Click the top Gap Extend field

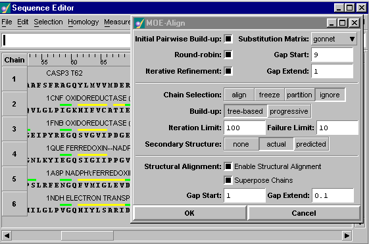pos(332,71)
